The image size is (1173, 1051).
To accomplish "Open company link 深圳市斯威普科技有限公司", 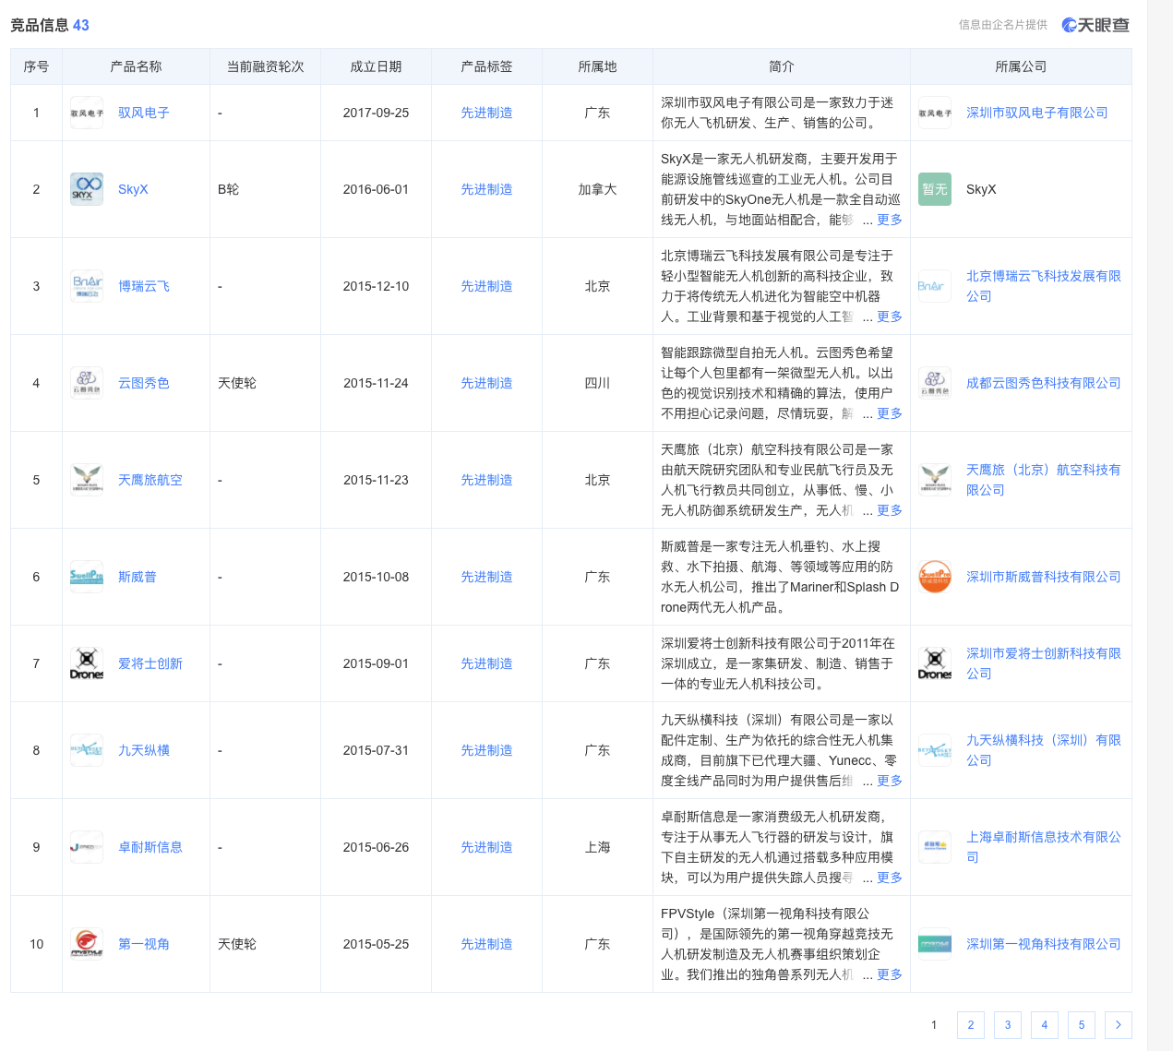I will 1044,577.
